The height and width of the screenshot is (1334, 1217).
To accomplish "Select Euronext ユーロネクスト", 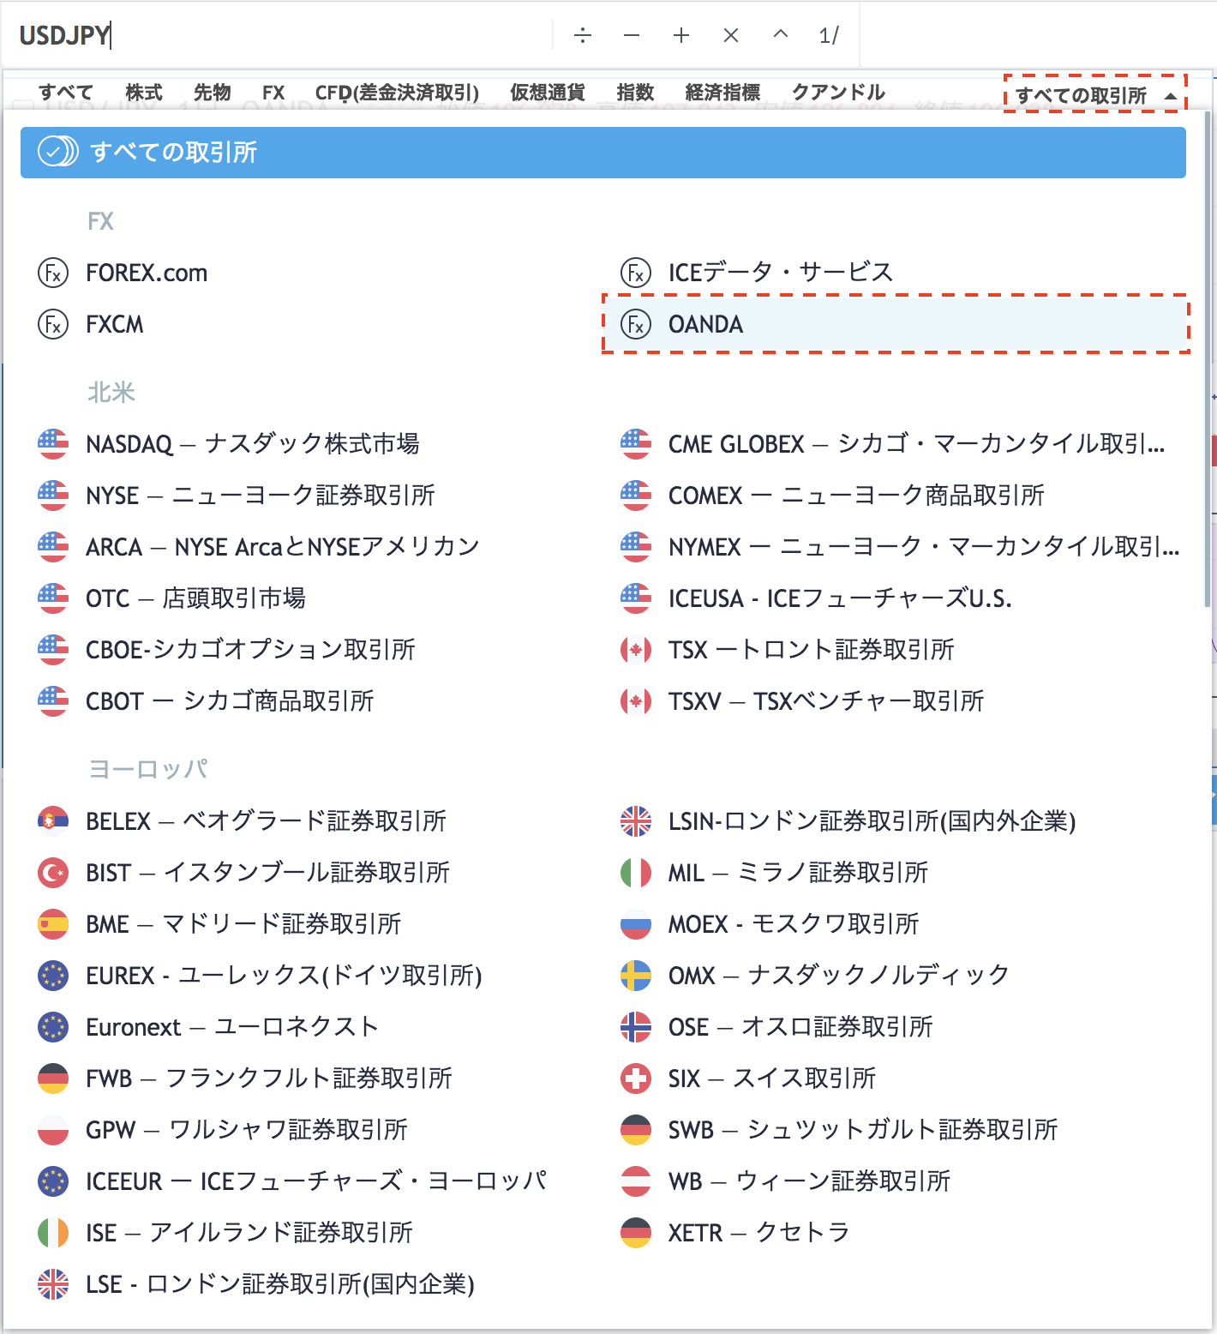I will click(312, 1027).
